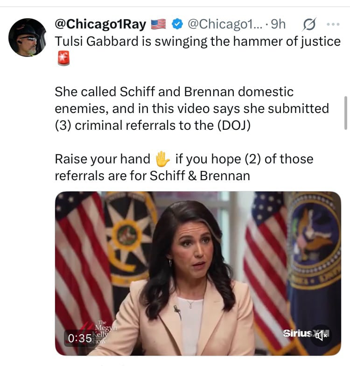Image resolution: width=350 pixels, height=366 pixels.
Task: Open the bold @Chicago1Ray display name
Action: click(x=100, y=23)
